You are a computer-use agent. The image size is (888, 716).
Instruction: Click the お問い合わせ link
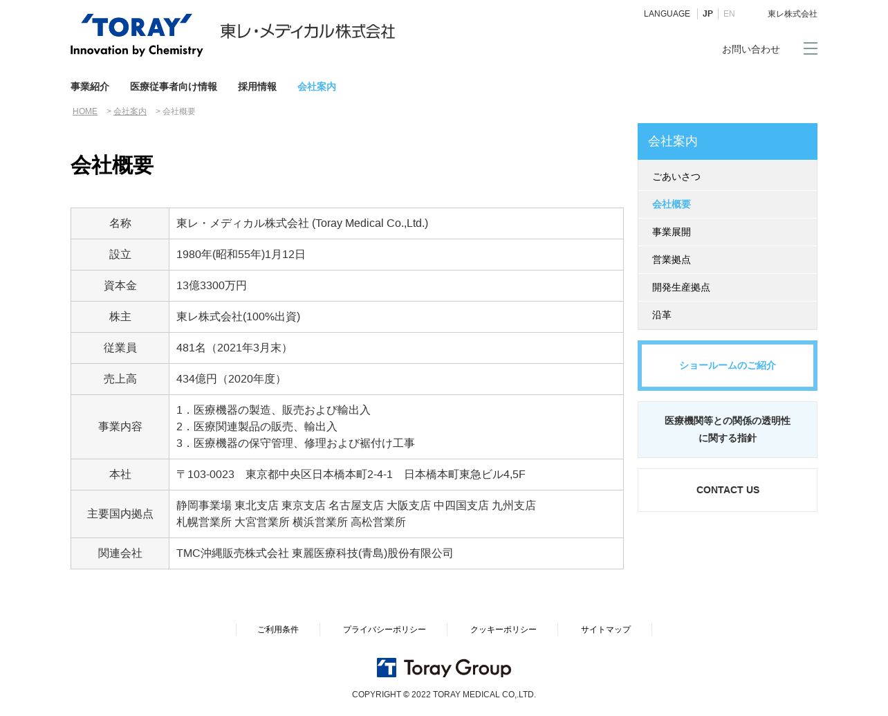coord(751,49)
